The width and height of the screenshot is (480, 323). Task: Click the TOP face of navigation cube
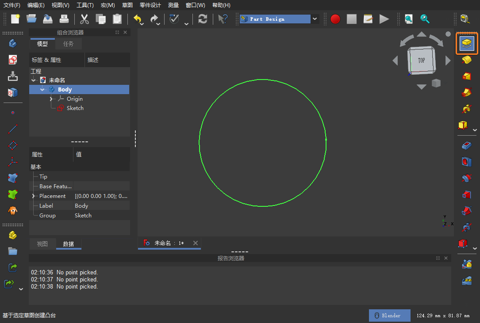pyautogui.click(x=421, y=61)
